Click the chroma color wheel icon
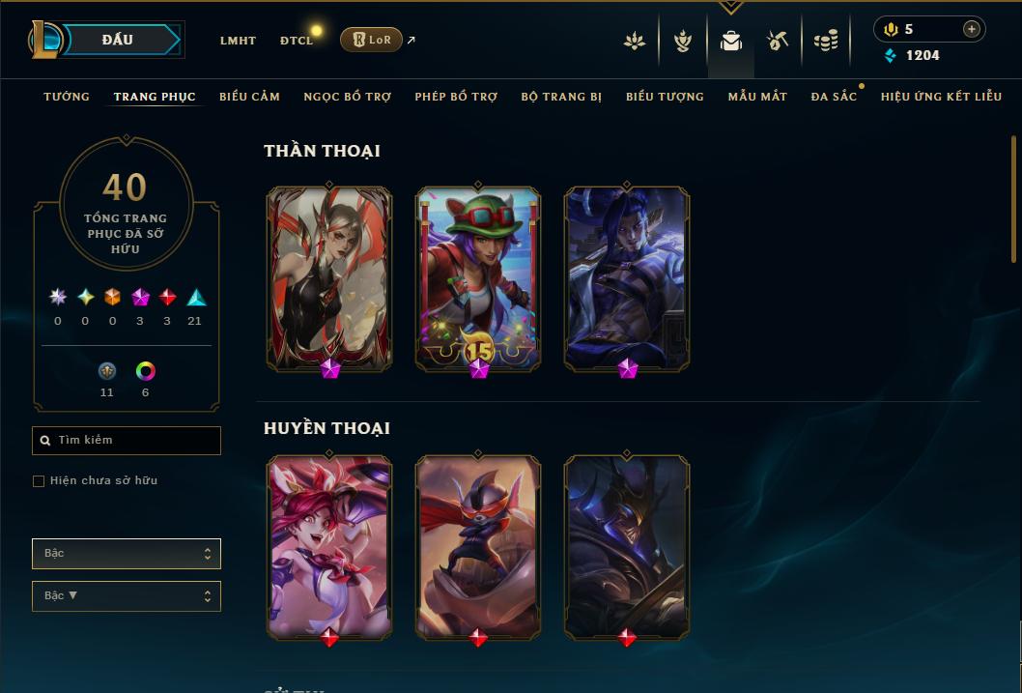Image resolution: width=1022 pixels, height=693 pixels. coord(145,371)
